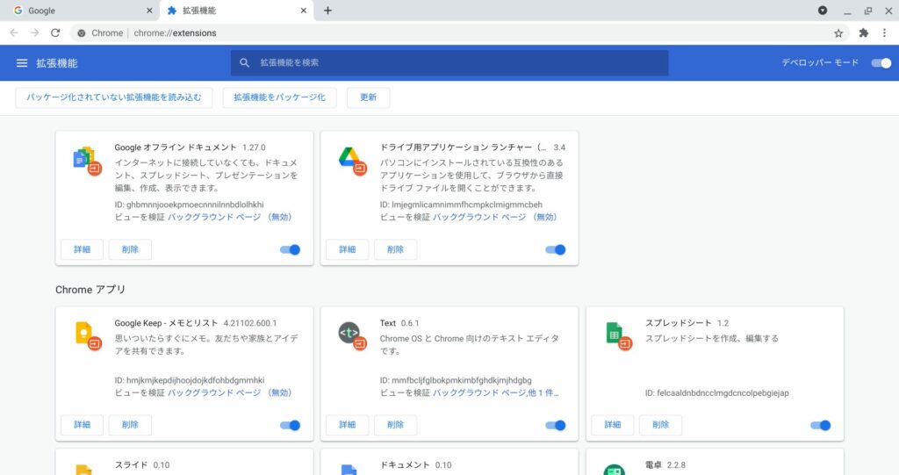Click the Google Keep app icon
The image size is (899, 475).
[x=88, y=336]
